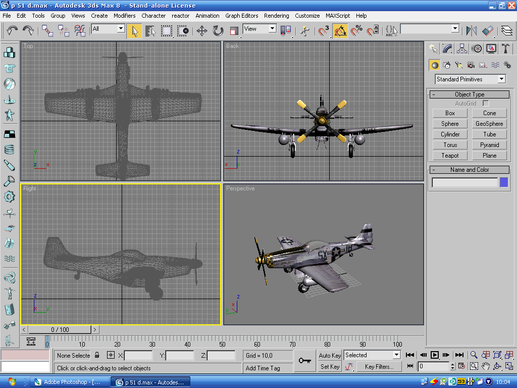Open the Utilities hammer panel

coord(505,48)
